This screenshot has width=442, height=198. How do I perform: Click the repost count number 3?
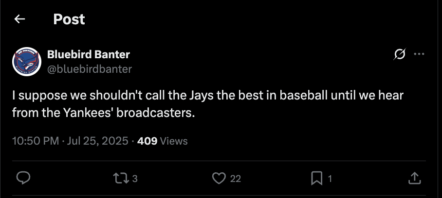(x=135, y=179)
